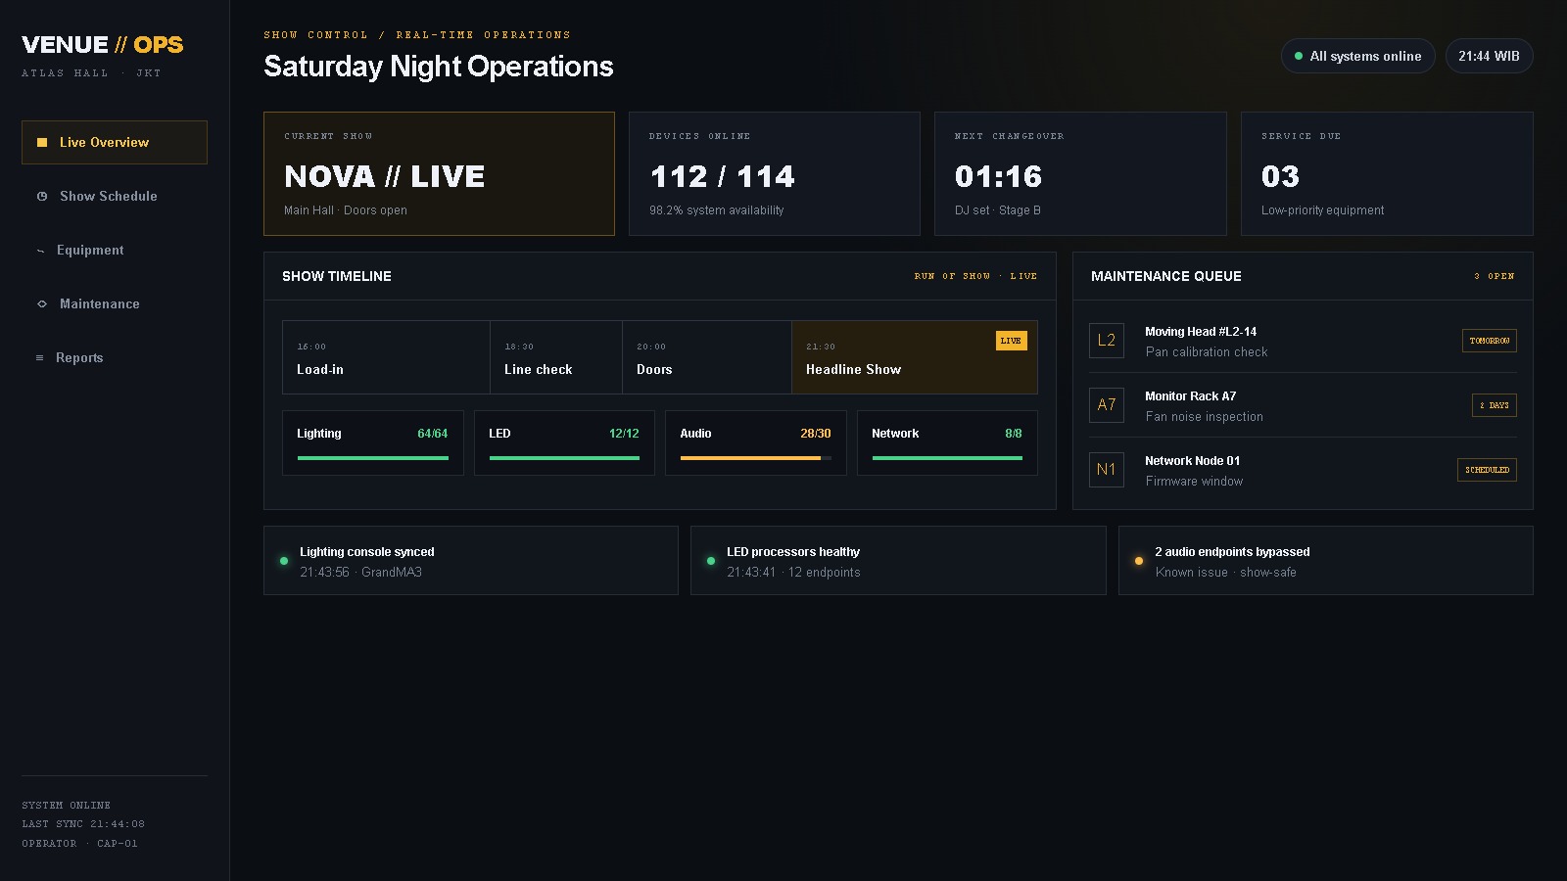Click the MAINTENANCE QUEUE heading
The height and width of the screenshot is (881, 1567).
tap(1166, 276)
